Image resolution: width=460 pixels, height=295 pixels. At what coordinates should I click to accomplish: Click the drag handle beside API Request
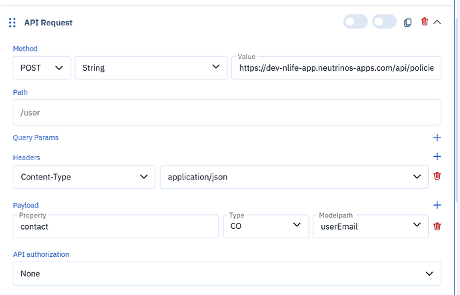click(x=12, y=23)
